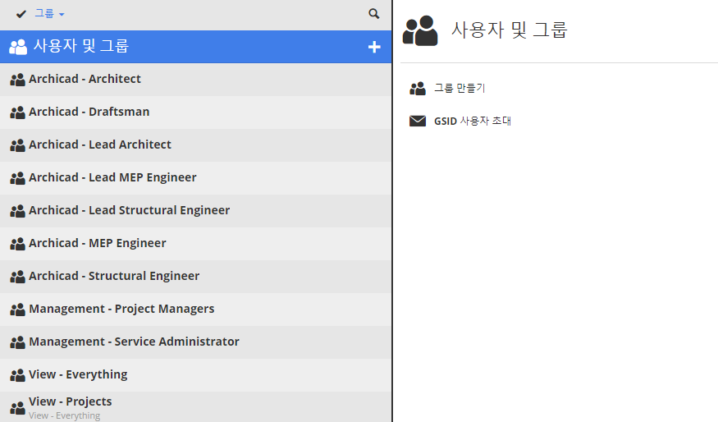This screenshot has width=718, height=422.
Task: Open Management - Project Managers group
Action: [x=121, y=310]
